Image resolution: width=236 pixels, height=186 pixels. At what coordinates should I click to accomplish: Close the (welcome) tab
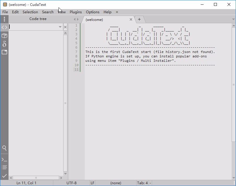click(131, 19)
